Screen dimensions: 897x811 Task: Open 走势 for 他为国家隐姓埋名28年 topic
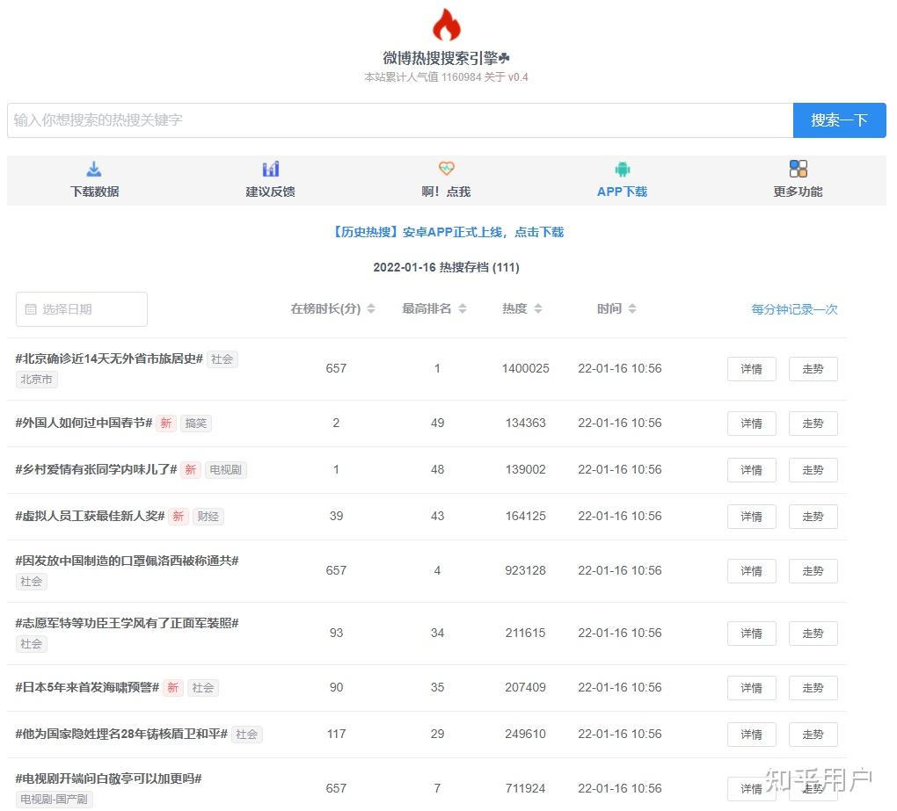813,735
